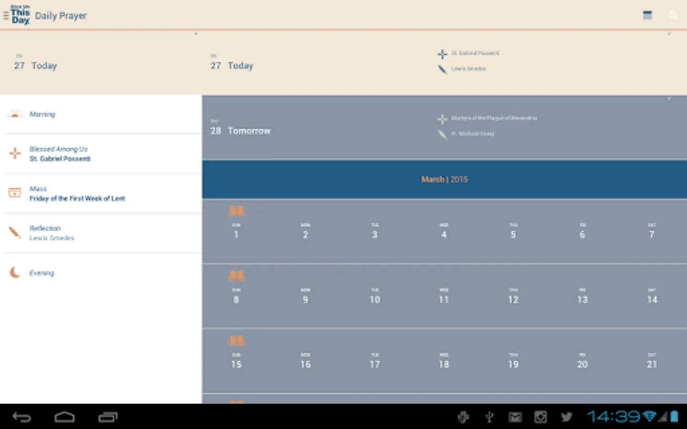Open Reflection by Lewis Smedes

[101, 233]
